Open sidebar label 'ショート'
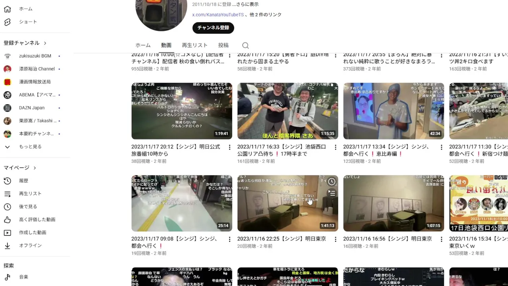 pyautogui.click(x=28, y=22)
